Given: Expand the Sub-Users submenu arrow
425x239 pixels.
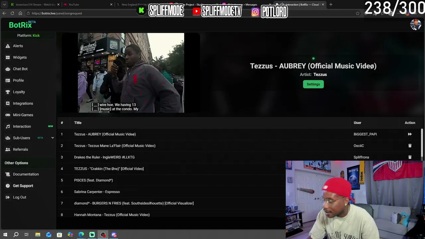Looking at the screenshot, I should (52, 138).
